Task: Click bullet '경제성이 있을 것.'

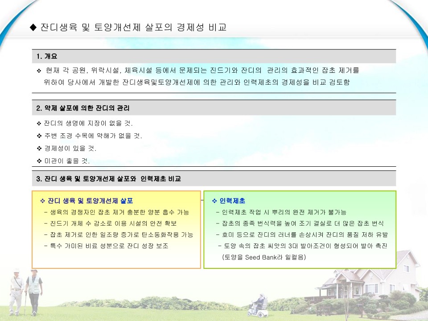Action: coord(70,148)
